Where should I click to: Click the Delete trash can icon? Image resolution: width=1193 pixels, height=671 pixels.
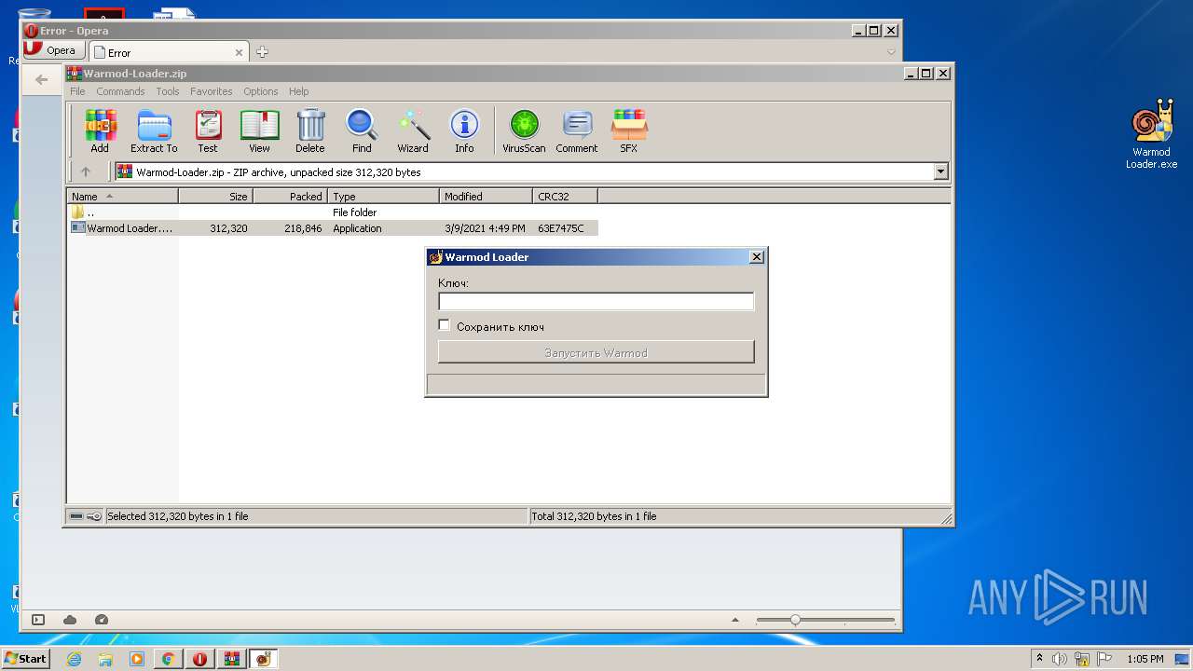coord(310,130)
